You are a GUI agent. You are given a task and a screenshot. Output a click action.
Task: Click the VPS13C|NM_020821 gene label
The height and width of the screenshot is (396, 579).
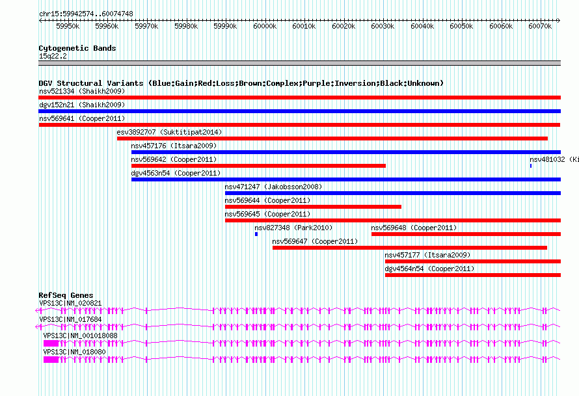(70, 303)
